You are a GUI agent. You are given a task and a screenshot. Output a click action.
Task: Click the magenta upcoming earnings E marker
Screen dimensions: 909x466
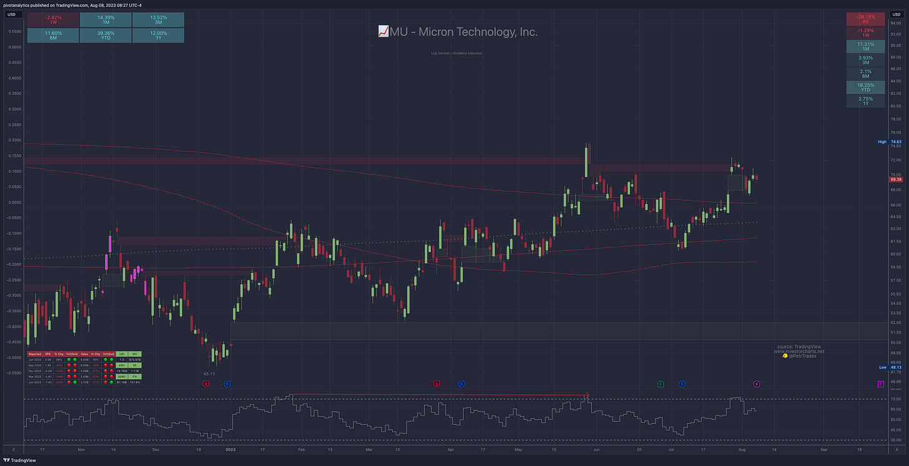881,384
